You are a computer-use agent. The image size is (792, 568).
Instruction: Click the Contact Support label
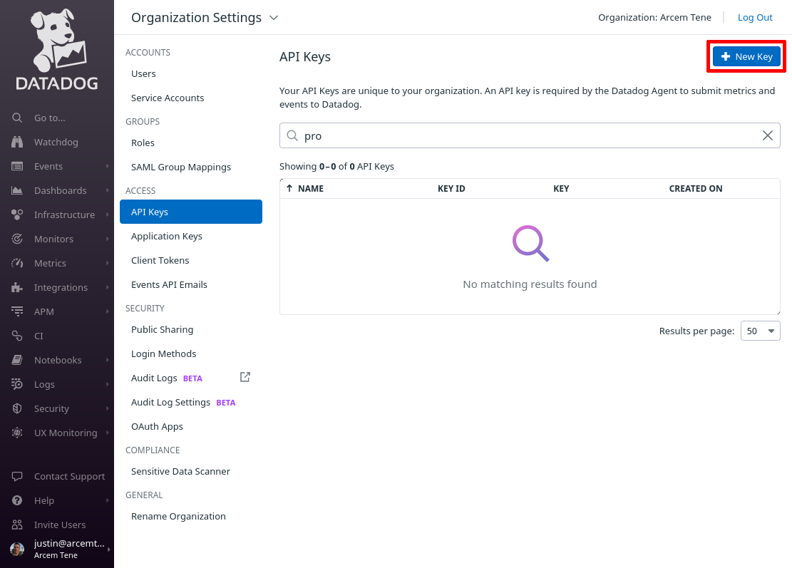[x=70, y=476]
